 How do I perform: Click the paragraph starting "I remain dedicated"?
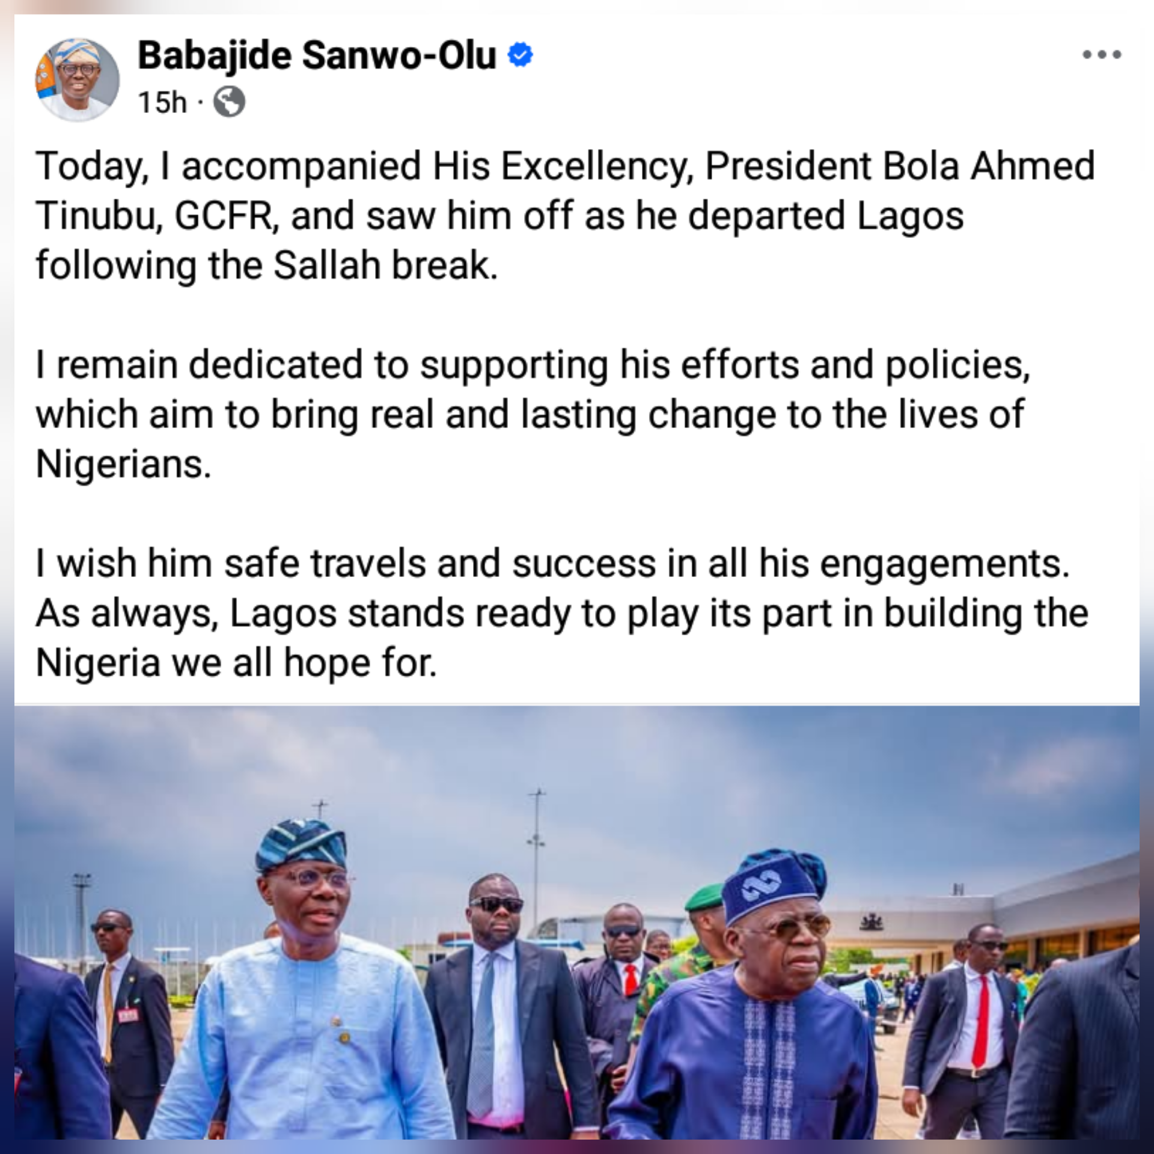pos(532,414)
